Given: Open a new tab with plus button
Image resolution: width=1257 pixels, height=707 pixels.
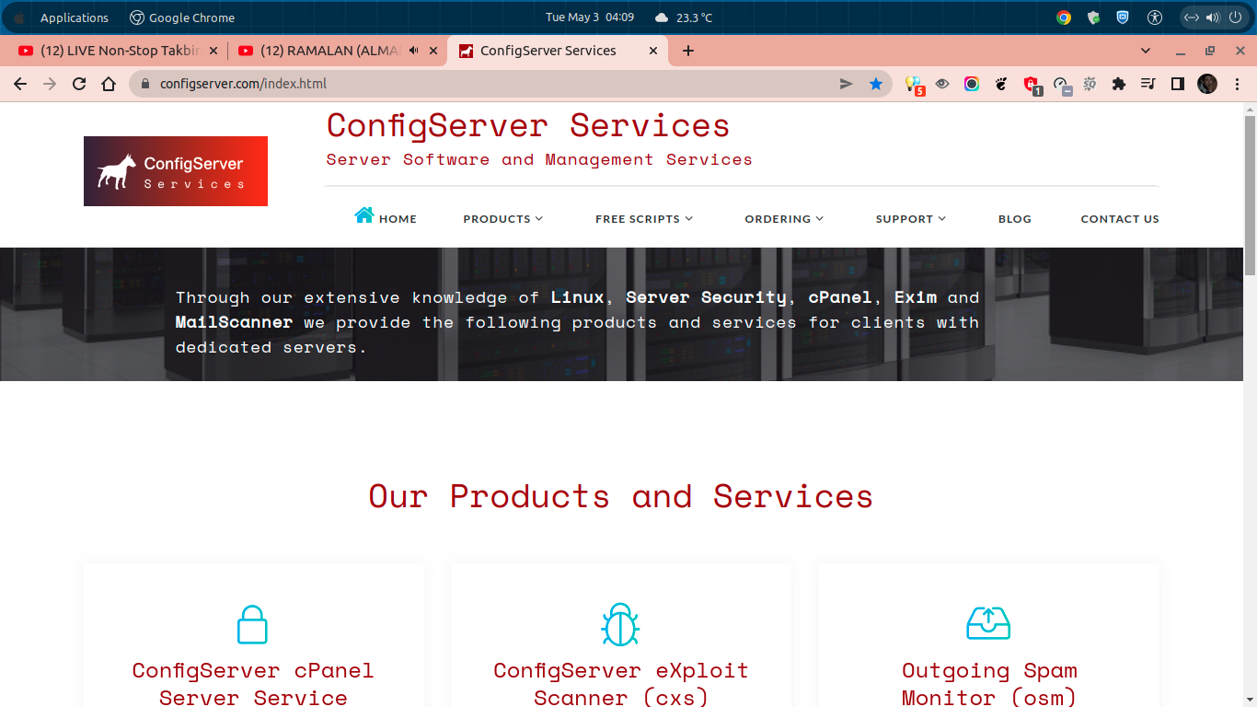Looking at the screenshot, I should pyautogui.click(x=688, y=51).
